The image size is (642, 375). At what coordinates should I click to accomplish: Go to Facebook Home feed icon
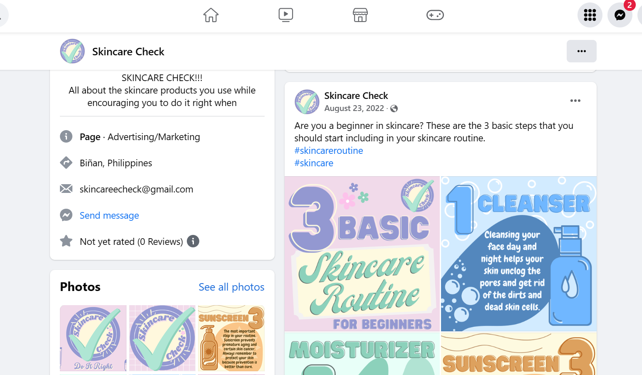click(x=211, y=15)
